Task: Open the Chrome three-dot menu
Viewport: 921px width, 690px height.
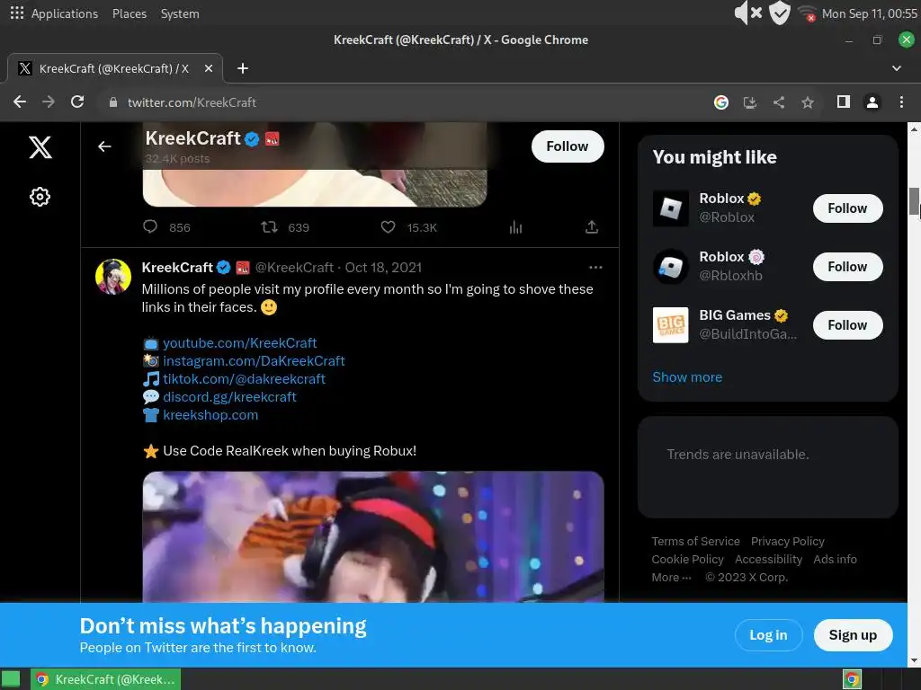Action: [x=901, y=102]
